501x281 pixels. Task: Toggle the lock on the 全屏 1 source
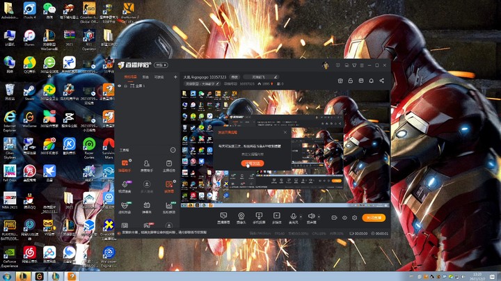point(125,86)
